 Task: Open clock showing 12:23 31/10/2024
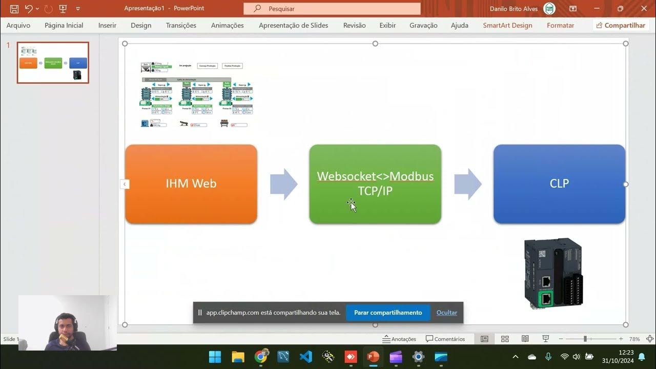pos(619,357)
